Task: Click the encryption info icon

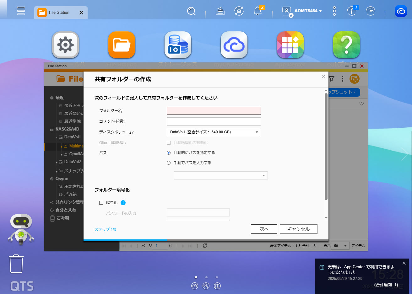Action: [x=123, y=203]
